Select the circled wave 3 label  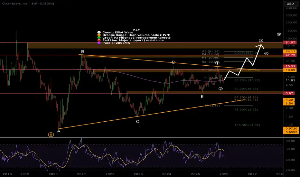[x=261, y=40]
